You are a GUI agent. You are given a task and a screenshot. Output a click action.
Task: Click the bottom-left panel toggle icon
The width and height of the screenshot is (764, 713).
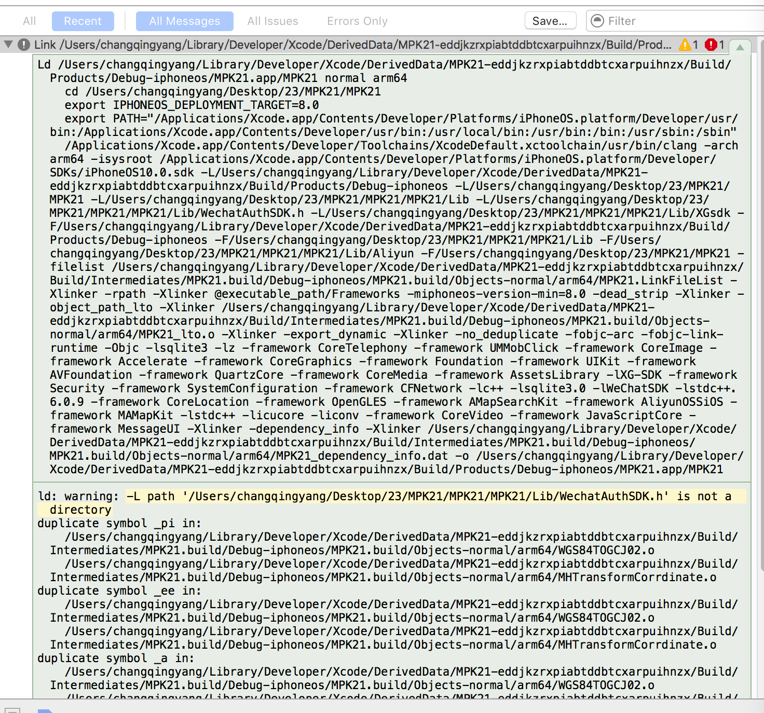pos(12,710)
